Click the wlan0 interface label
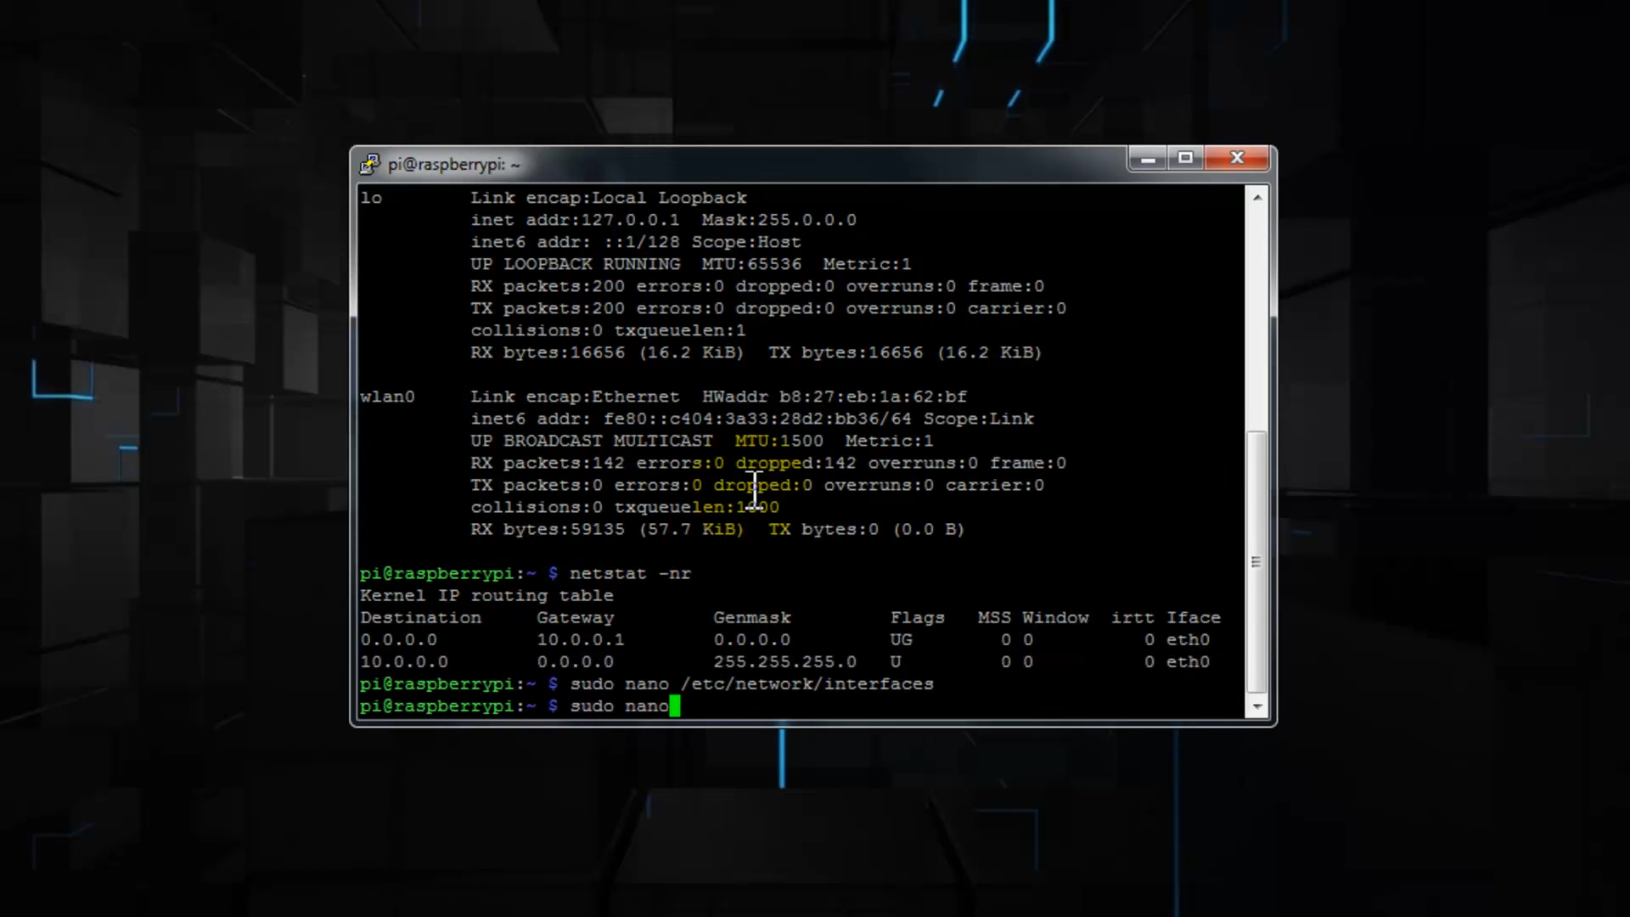 click(x=387, y=397)
